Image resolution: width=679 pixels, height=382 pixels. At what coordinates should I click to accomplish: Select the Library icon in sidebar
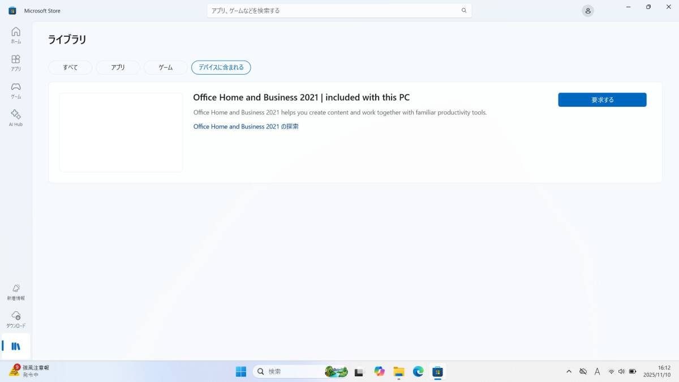coord(16,346)
